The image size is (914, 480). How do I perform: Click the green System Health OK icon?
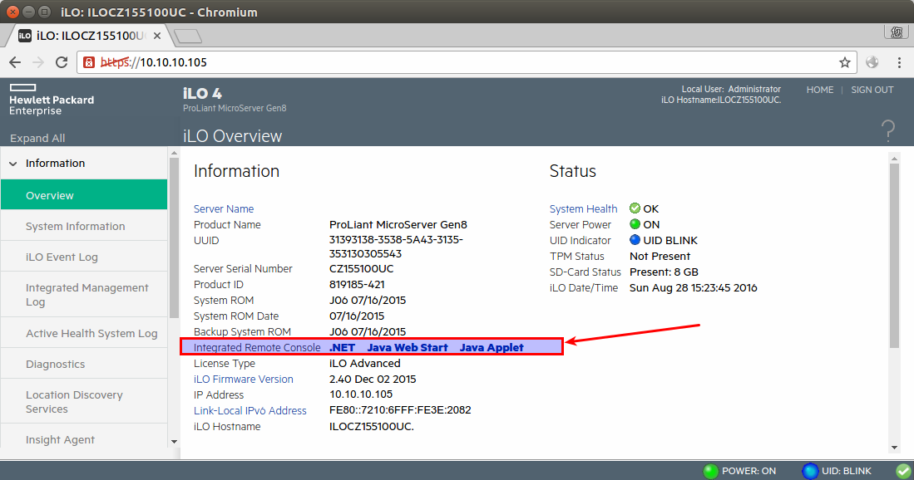click(x=635, y=208)
